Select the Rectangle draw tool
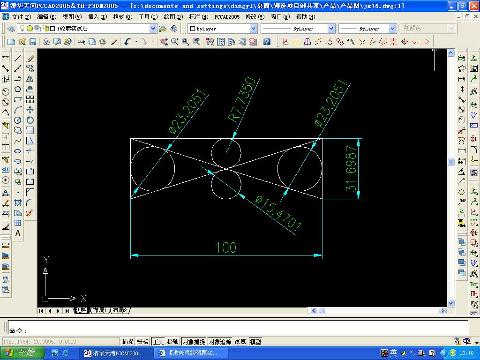 18,99
